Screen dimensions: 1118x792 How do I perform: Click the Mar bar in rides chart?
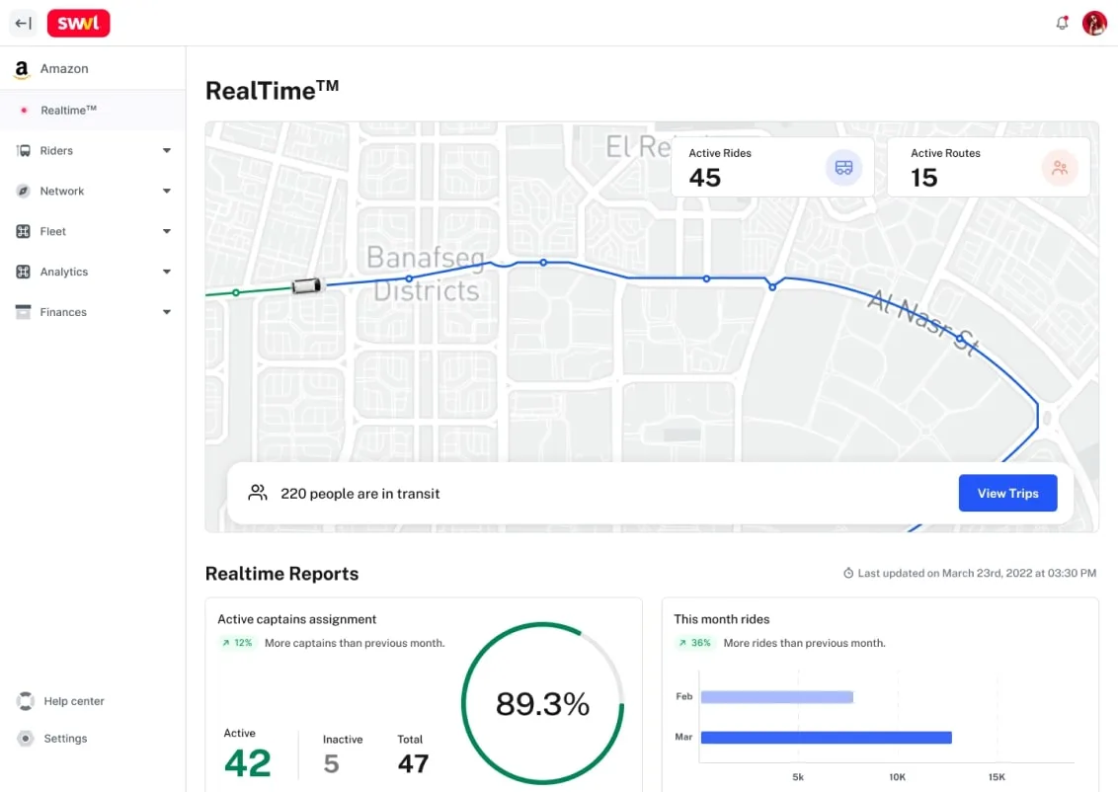tap(826, 738)
